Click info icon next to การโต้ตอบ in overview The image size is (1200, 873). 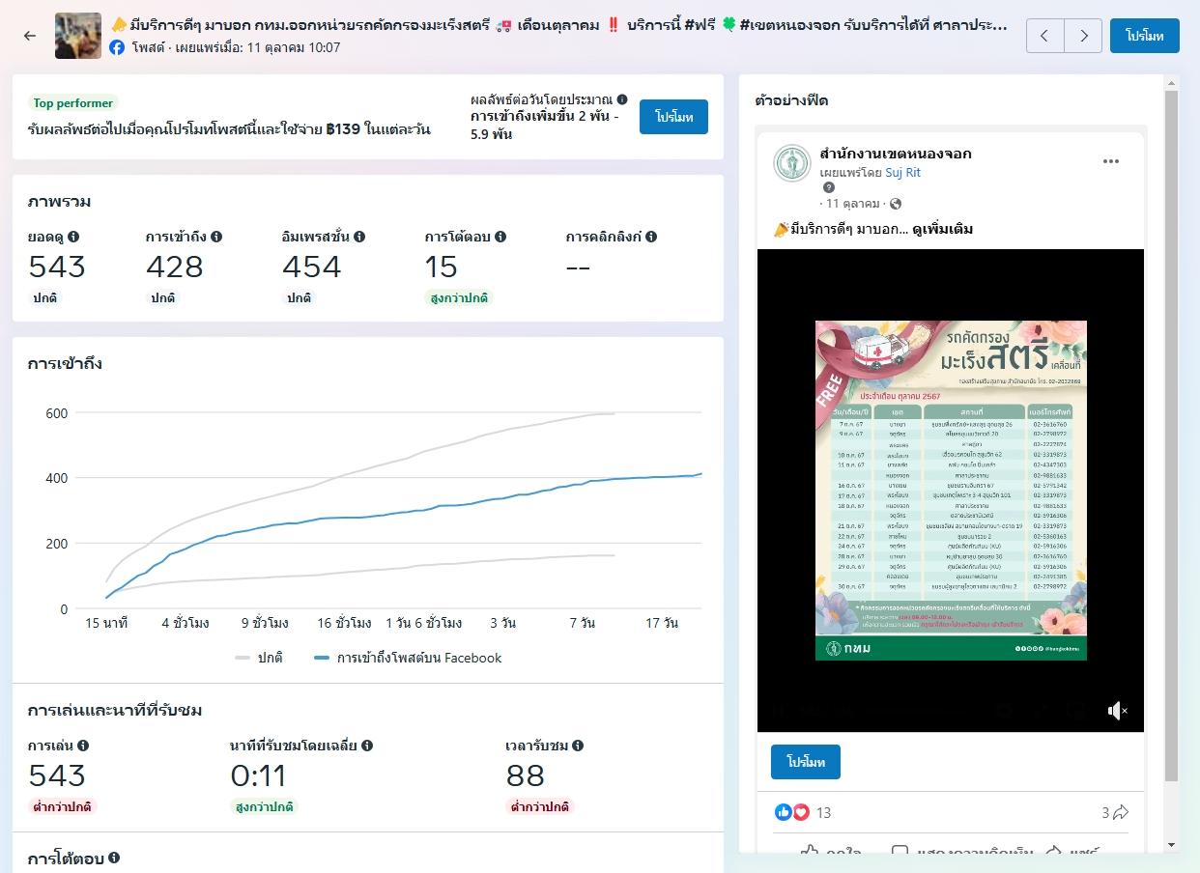500,237
